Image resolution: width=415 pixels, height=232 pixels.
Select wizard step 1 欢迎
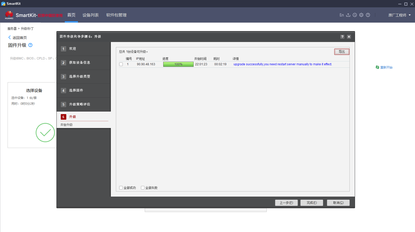pyautogui.click(x=84, y=49)
